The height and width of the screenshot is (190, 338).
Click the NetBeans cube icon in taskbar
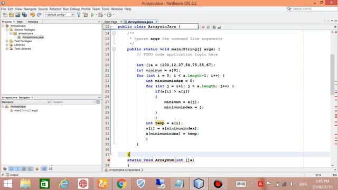(199, 184)
